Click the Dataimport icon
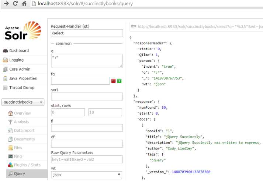The width and height of the screenshot is (263, 182). point(10,131)
